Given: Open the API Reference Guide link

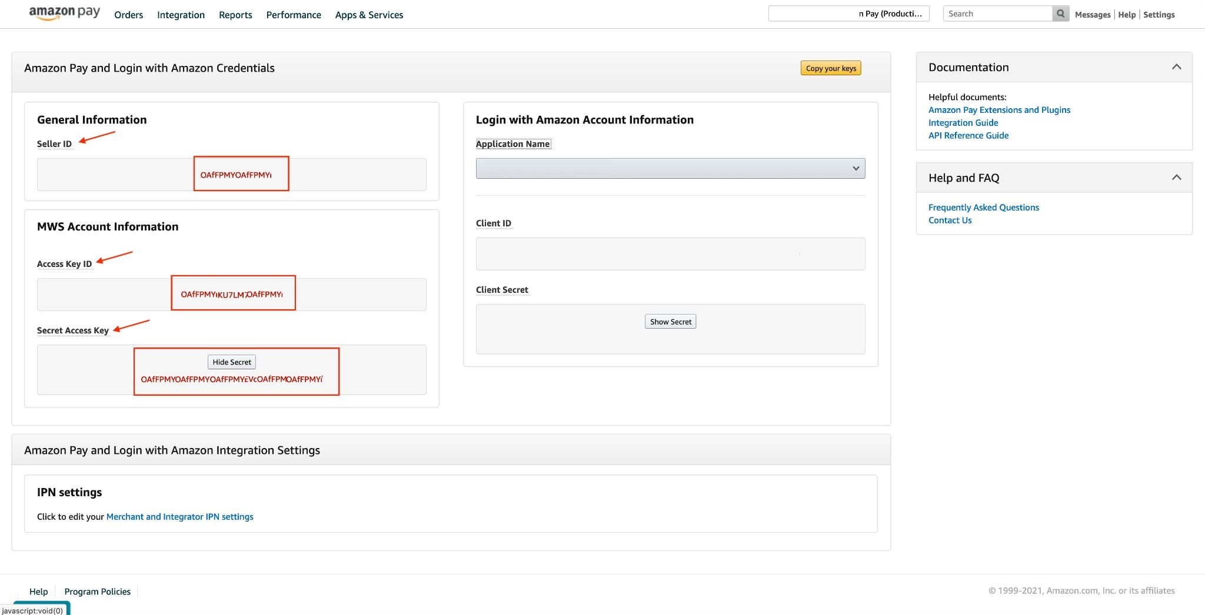Looking at the screenshot, I should click(968, 135).
